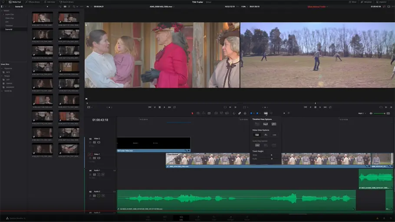
Task: Open the source viewer zoom percentage dropdown
Action: click(x=88, y=7)
